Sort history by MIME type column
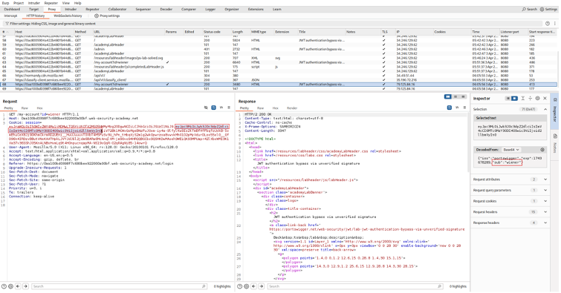 pyautogui.click(x=262, y=32)
